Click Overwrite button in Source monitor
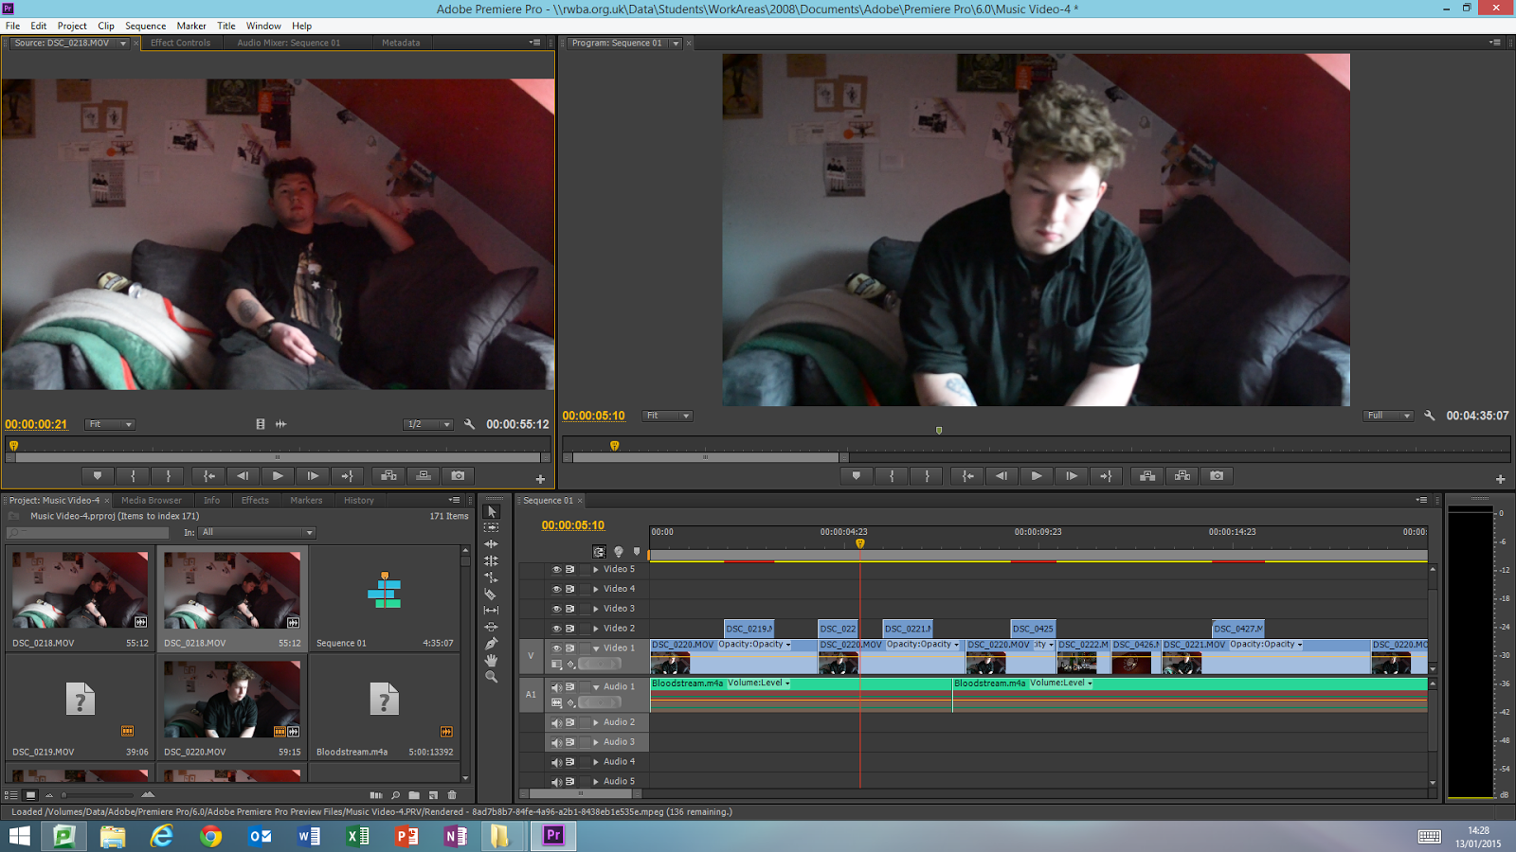Screen dimensions: 1516x852 click(424, 476)
